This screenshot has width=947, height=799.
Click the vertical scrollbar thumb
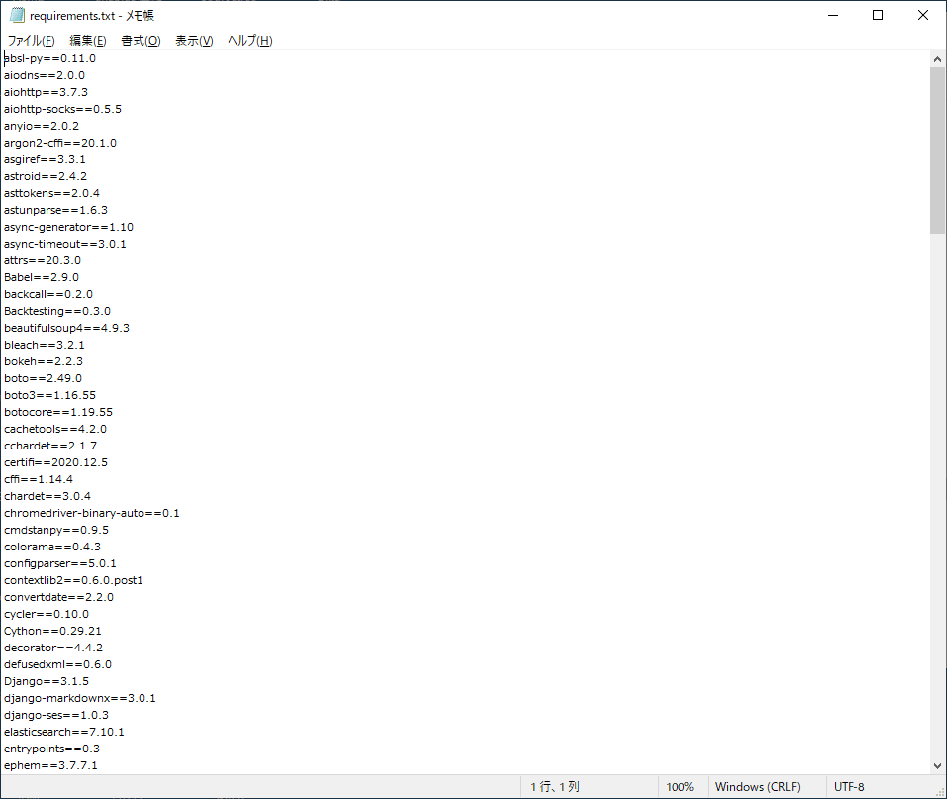(x=937, y=150)
